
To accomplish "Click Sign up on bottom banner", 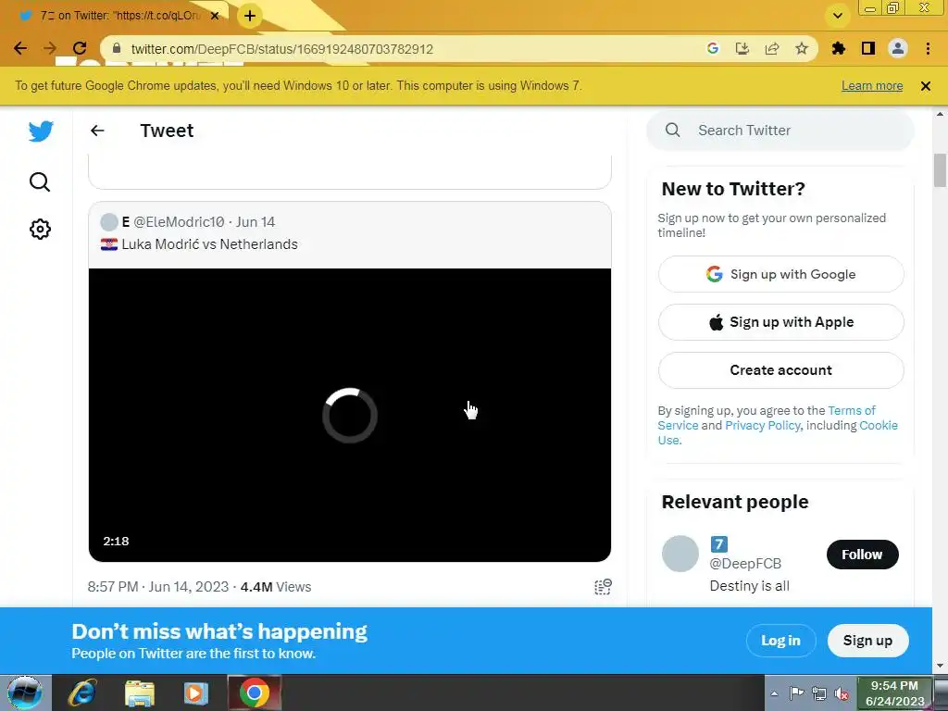I will click(867, 641).
